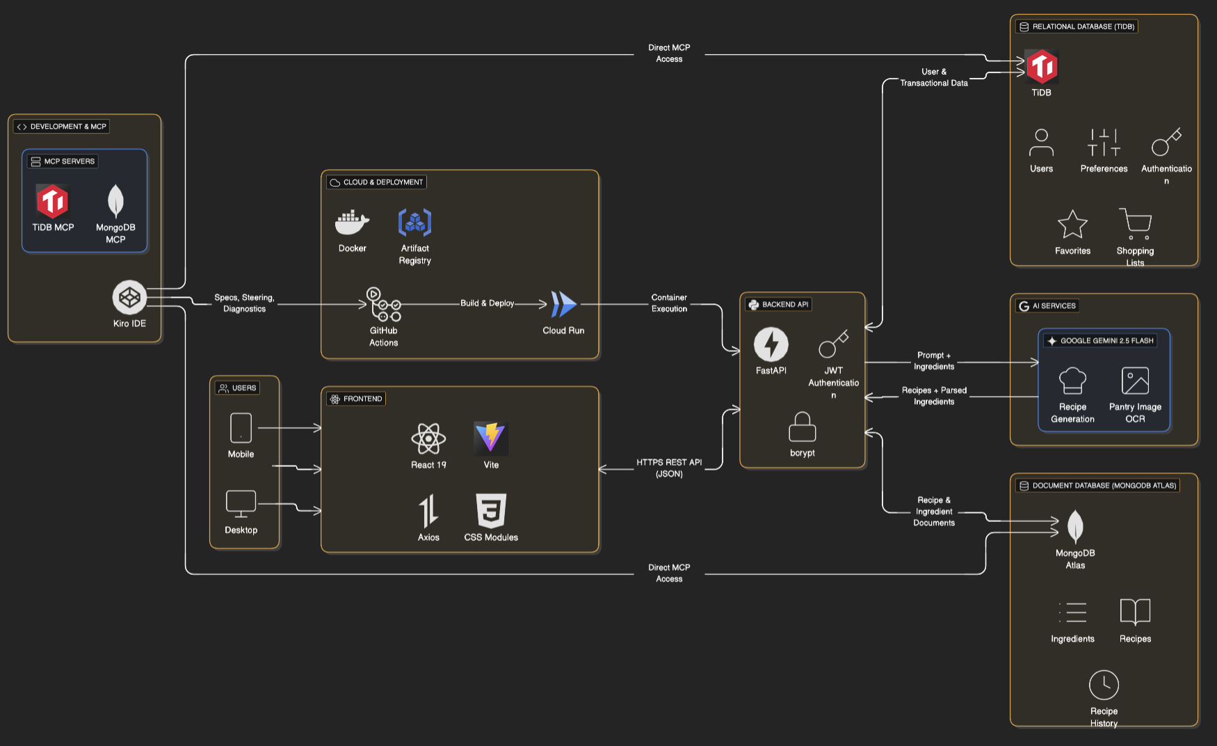Click the Recipe History clock icon
This screenshot has height=746, width=1217.
tap(1104, 685)
